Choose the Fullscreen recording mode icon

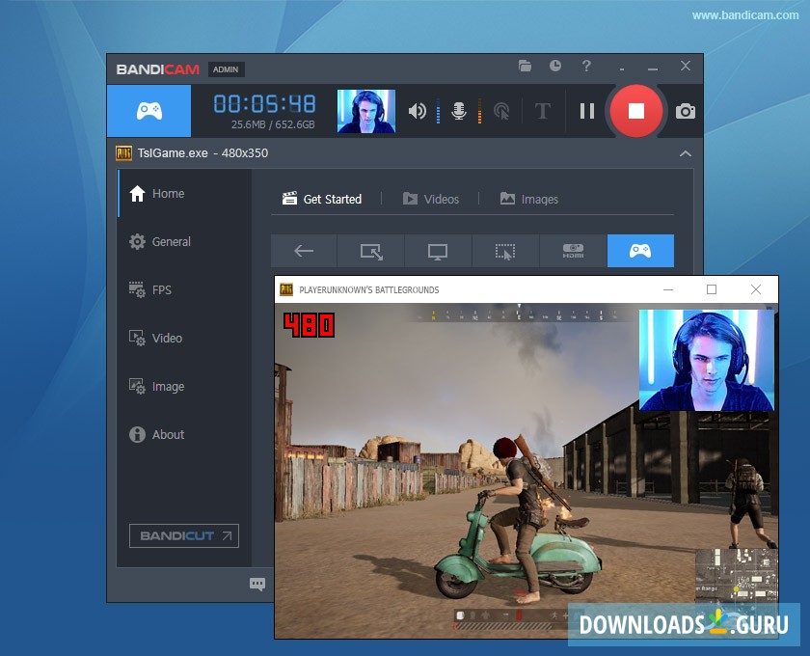coord(438,250)
